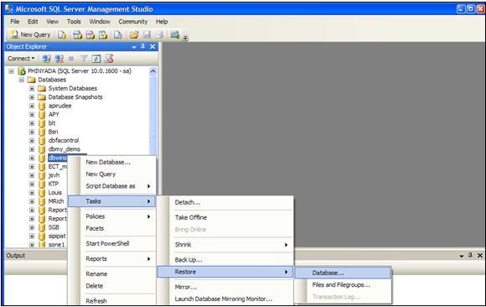Click the New Query toolbar button

30,34
